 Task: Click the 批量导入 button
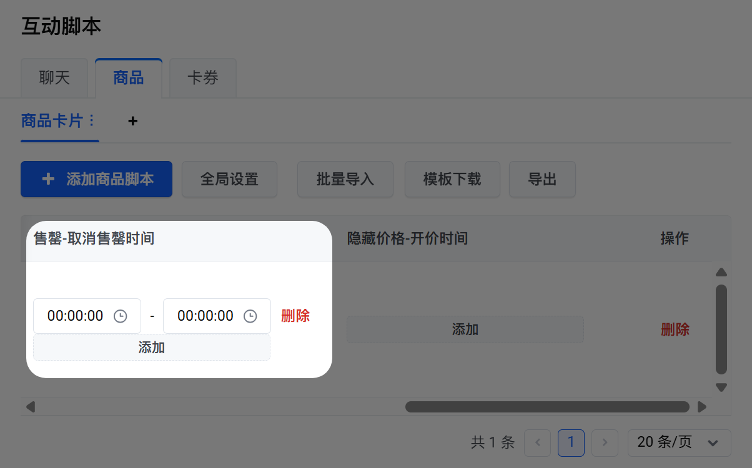pyautogui.click(x=345, y=180)
